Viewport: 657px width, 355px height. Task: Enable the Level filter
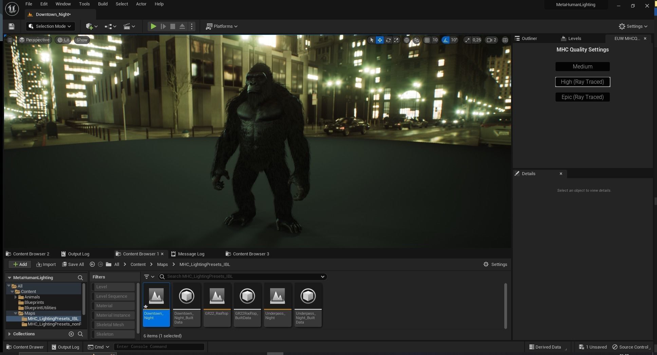click(113, 287)
